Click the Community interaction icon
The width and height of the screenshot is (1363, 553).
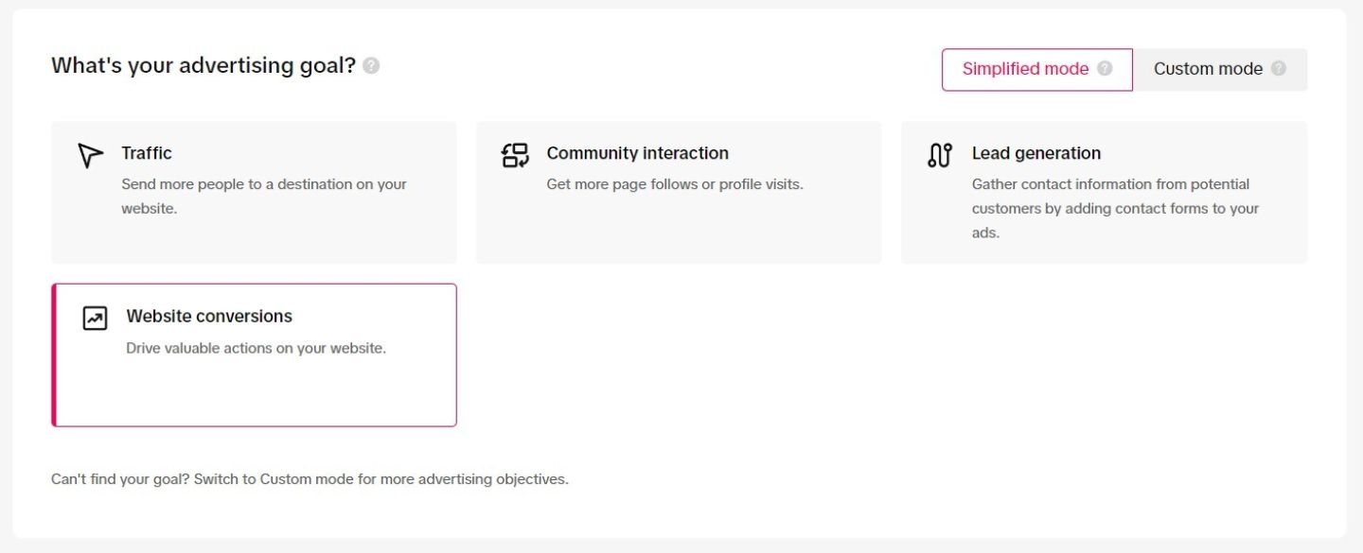(515, 155)
